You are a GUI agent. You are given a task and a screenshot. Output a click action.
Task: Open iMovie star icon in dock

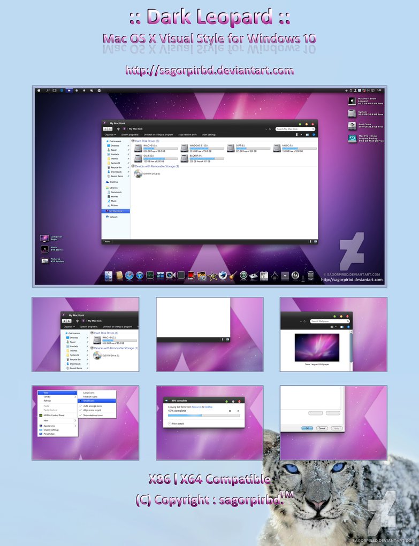click(212, 276)
